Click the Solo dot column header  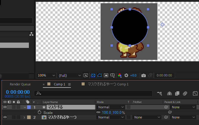[x=14, y=102]
